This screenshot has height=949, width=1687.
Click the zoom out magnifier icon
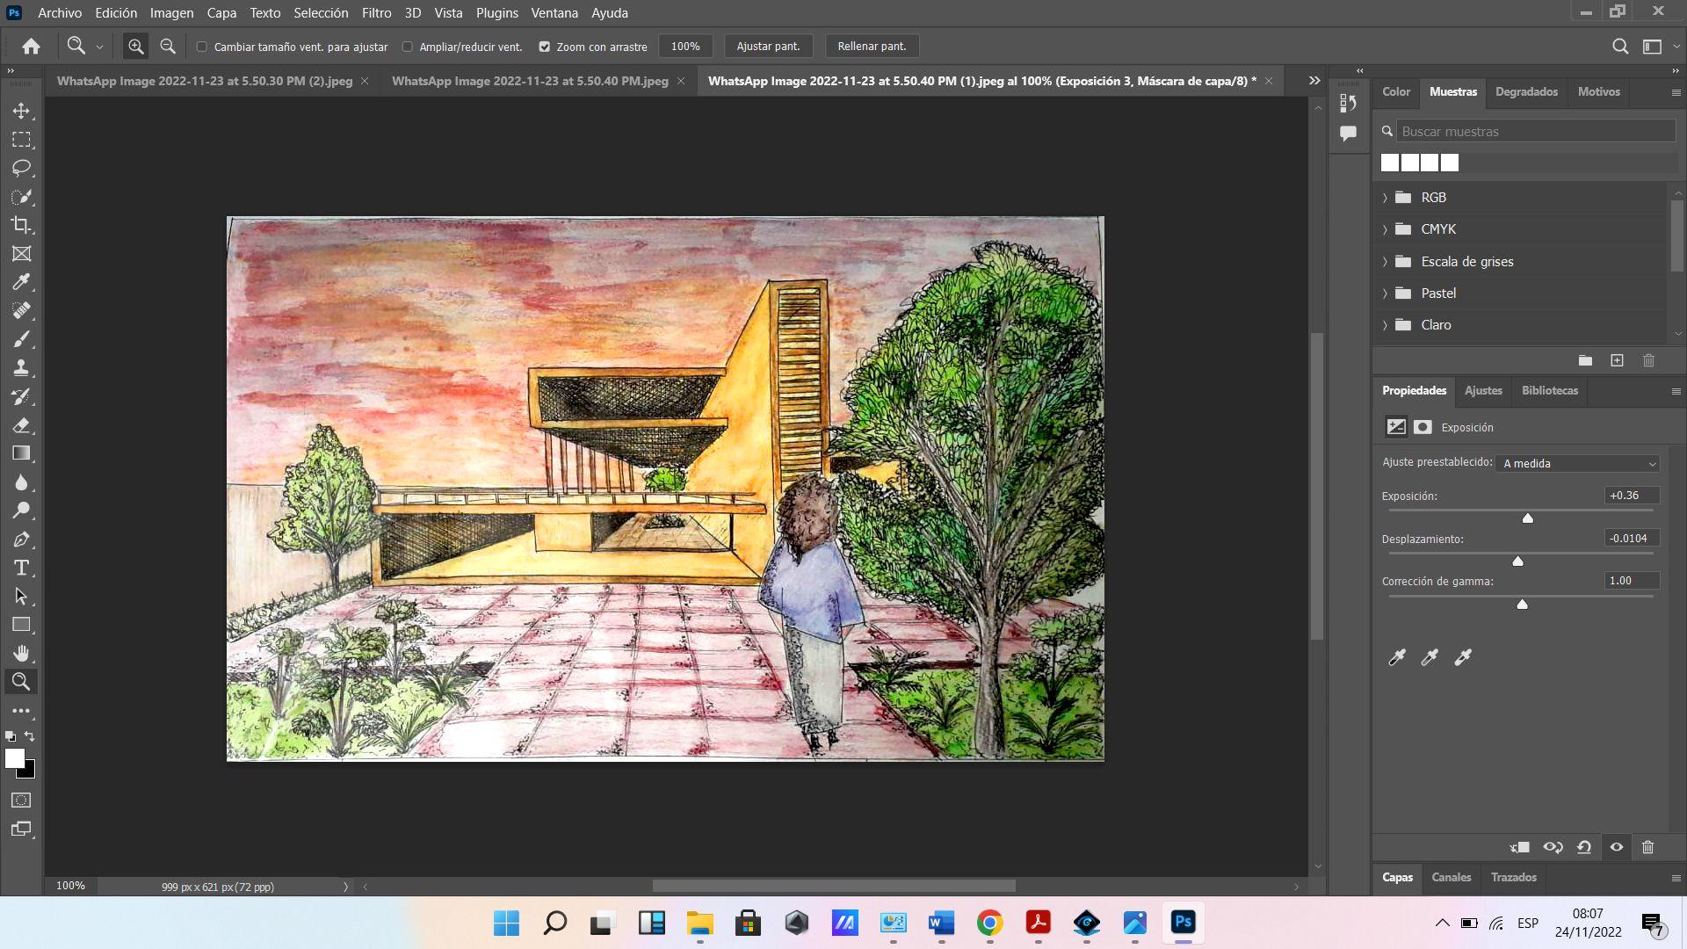click(168, 47)
